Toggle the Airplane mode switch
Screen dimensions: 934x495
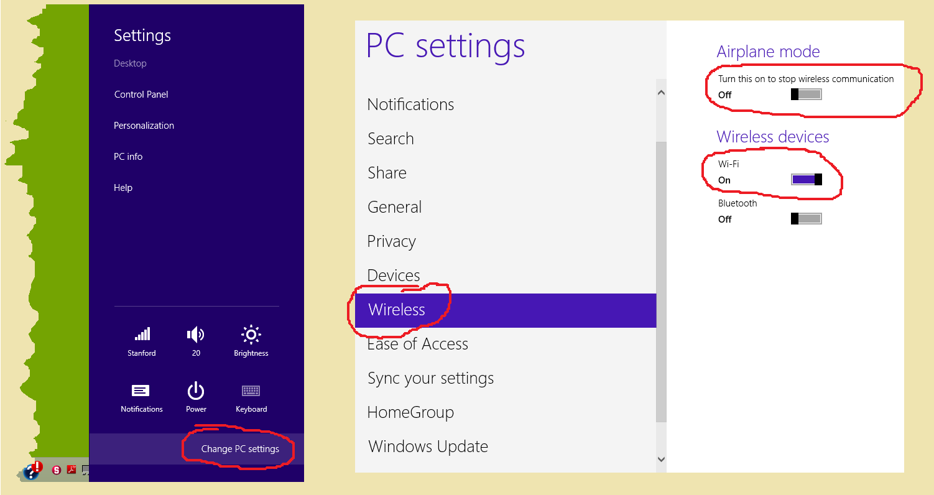pos(806,95)
